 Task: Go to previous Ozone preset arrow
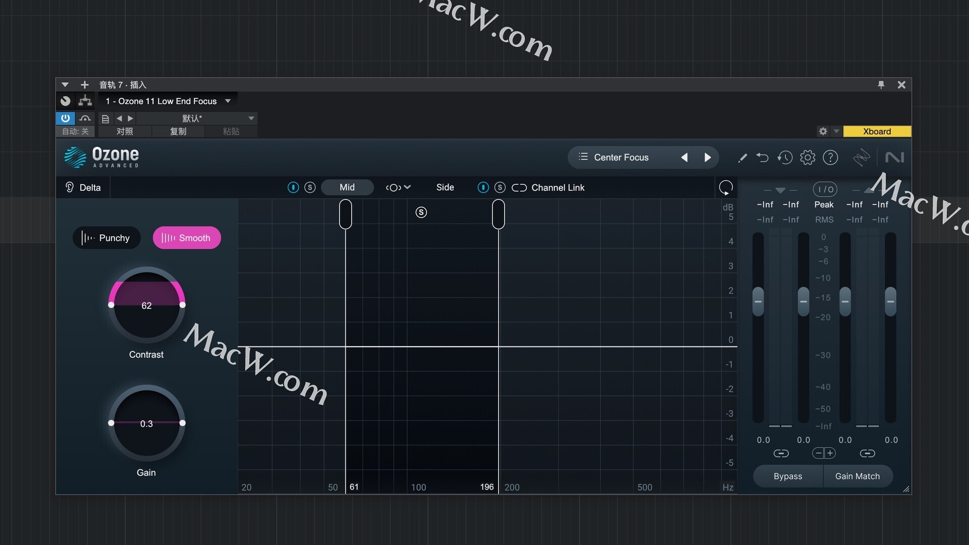684,157
